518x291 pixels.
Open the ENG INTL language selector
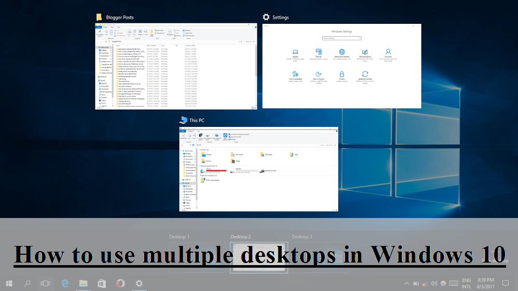pyautogui.click(x=467, y=283)
